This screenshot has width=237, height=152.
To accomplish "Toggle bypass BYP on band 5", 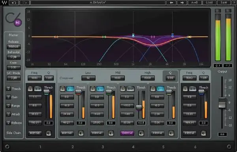I will (160, 89).
